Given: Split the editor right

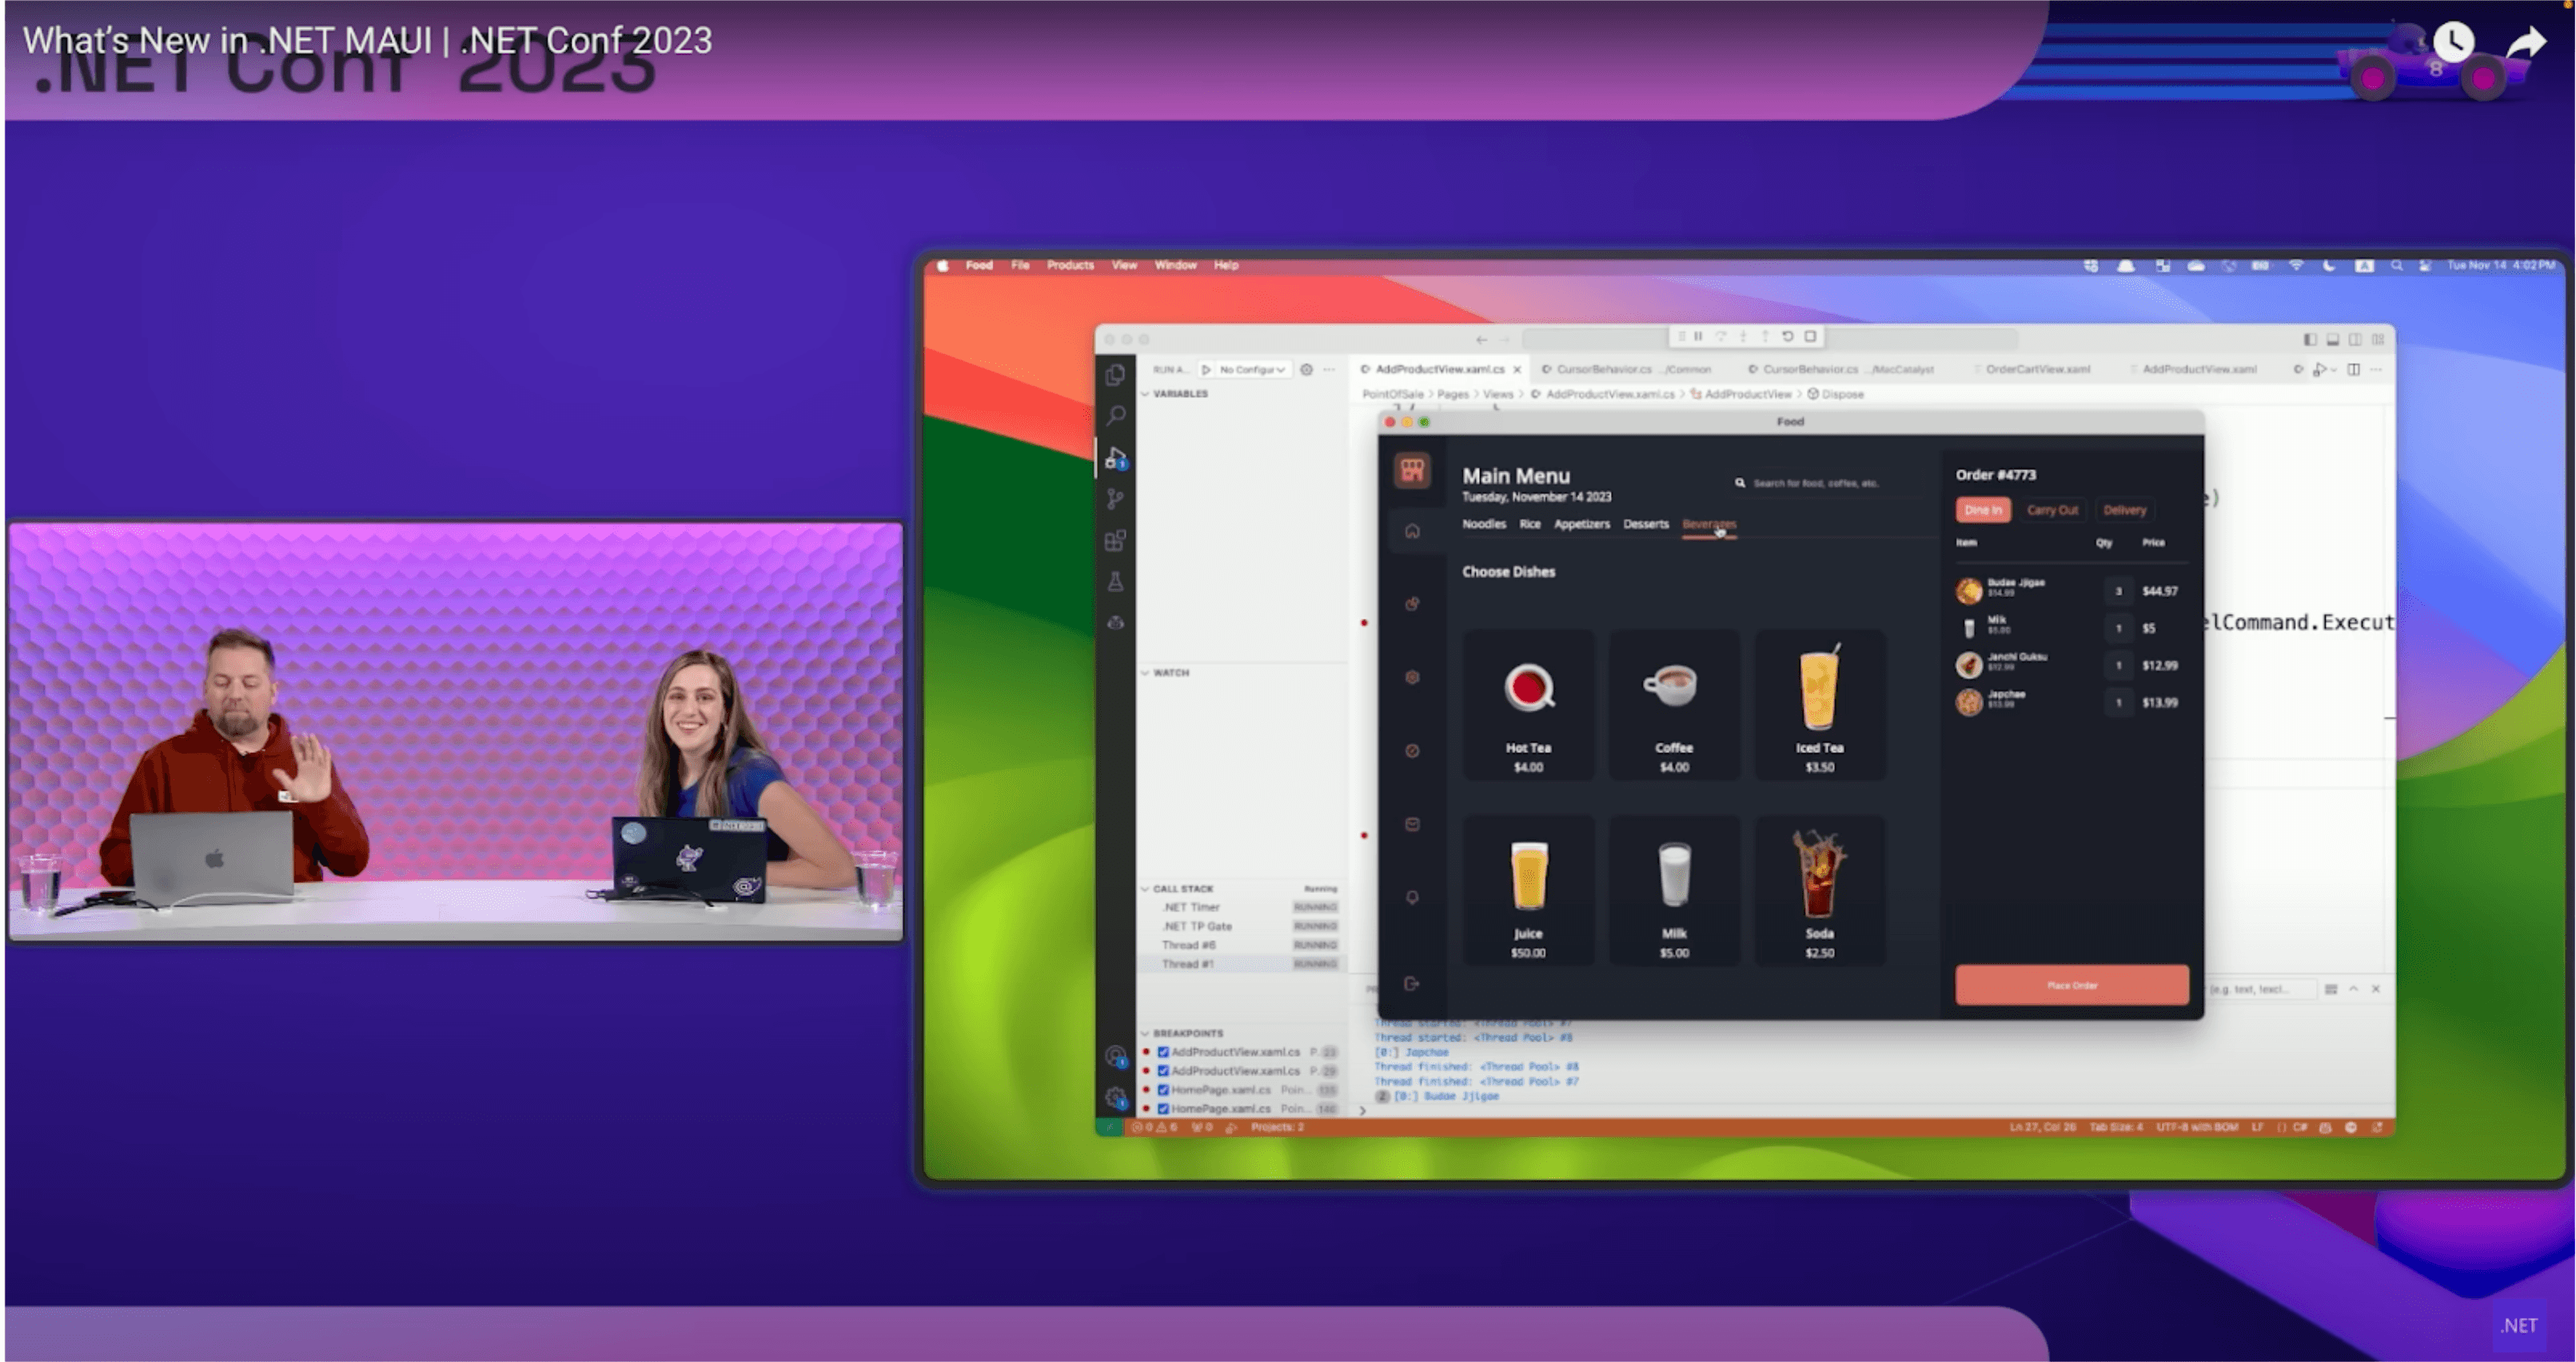Looking at the screenshot, I should pos(2354,369).
